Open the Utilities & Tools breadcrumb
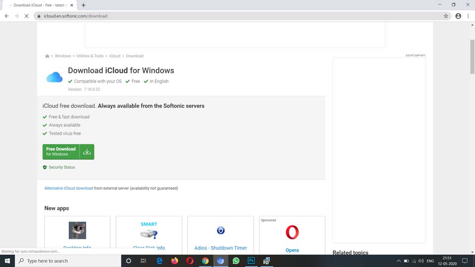 click(90, 56)
